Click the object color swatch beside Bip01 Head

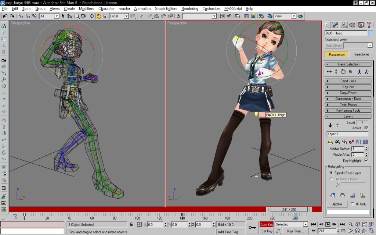click(x=370, y=33)
